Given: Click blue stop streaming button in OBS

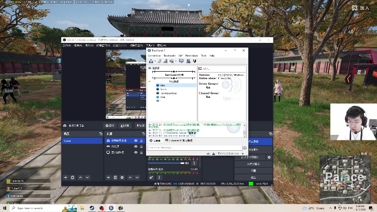Looking at the screenshot, I should (261, 142).
